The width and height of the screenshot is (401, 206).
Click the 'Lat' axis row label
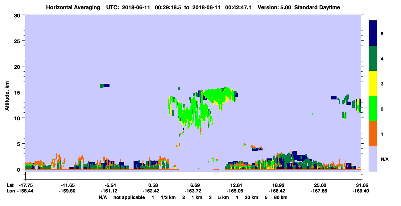click(x=10, y=185)
